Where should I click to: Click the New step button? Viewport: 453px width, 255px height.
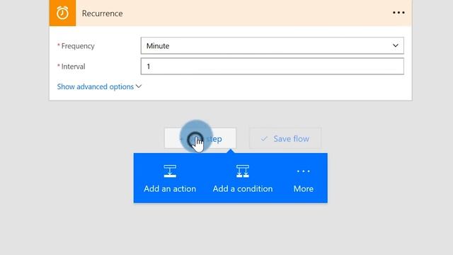[x=200, y=138]
